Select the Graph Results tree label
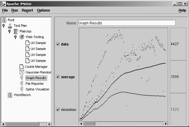Image resolution: width=189 pixels, height=127 pixels. coord(36,78)
